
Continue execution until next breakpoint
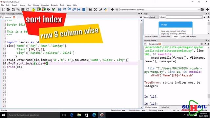[79, 10]
